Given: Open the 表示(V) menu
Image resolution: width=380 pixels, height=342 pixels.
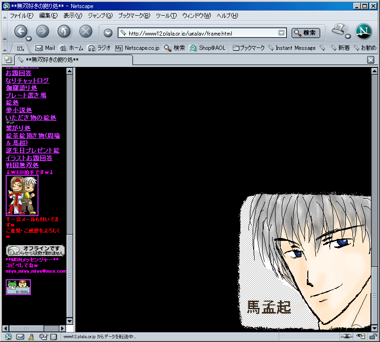Looking at the screenshot, I should click(x=73, y=16).
